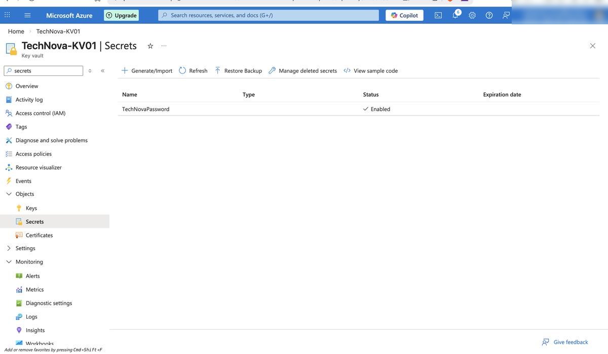Click Restore Backup
This screenshot has height=354, width=608.
238,71
